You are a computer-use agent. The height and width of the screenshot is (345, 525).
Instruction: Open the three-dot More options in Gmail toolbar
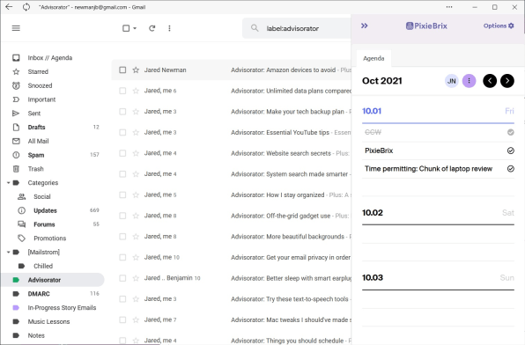tap(169, 28)
